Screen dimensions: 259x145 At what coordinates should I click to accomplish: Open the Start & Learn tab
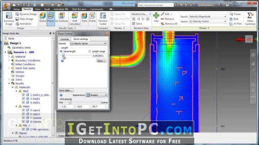click(79, 9)
